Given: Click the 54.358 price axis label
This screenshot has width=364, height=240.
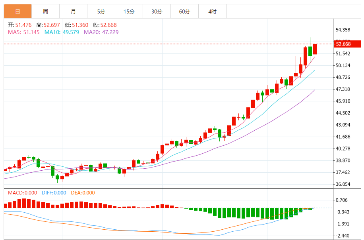Looking at the screenshot, I should pyautogui.click(x=343, y=30).
